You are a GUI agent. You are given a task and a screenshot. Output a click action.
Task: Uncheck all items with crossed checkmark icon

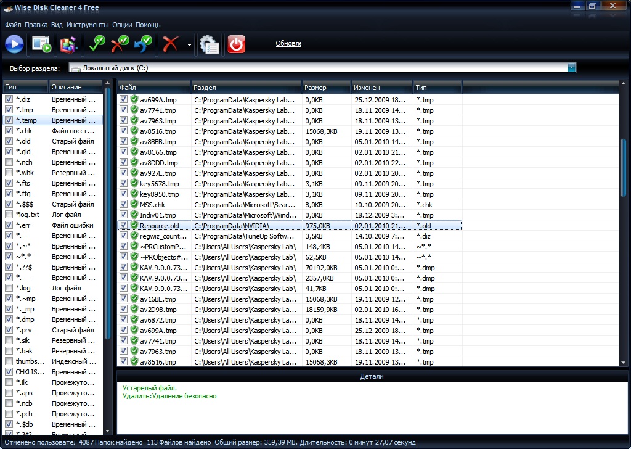click(x=120, y=44)
